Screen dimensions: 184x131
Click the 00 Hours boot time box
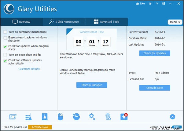[78, 42]
